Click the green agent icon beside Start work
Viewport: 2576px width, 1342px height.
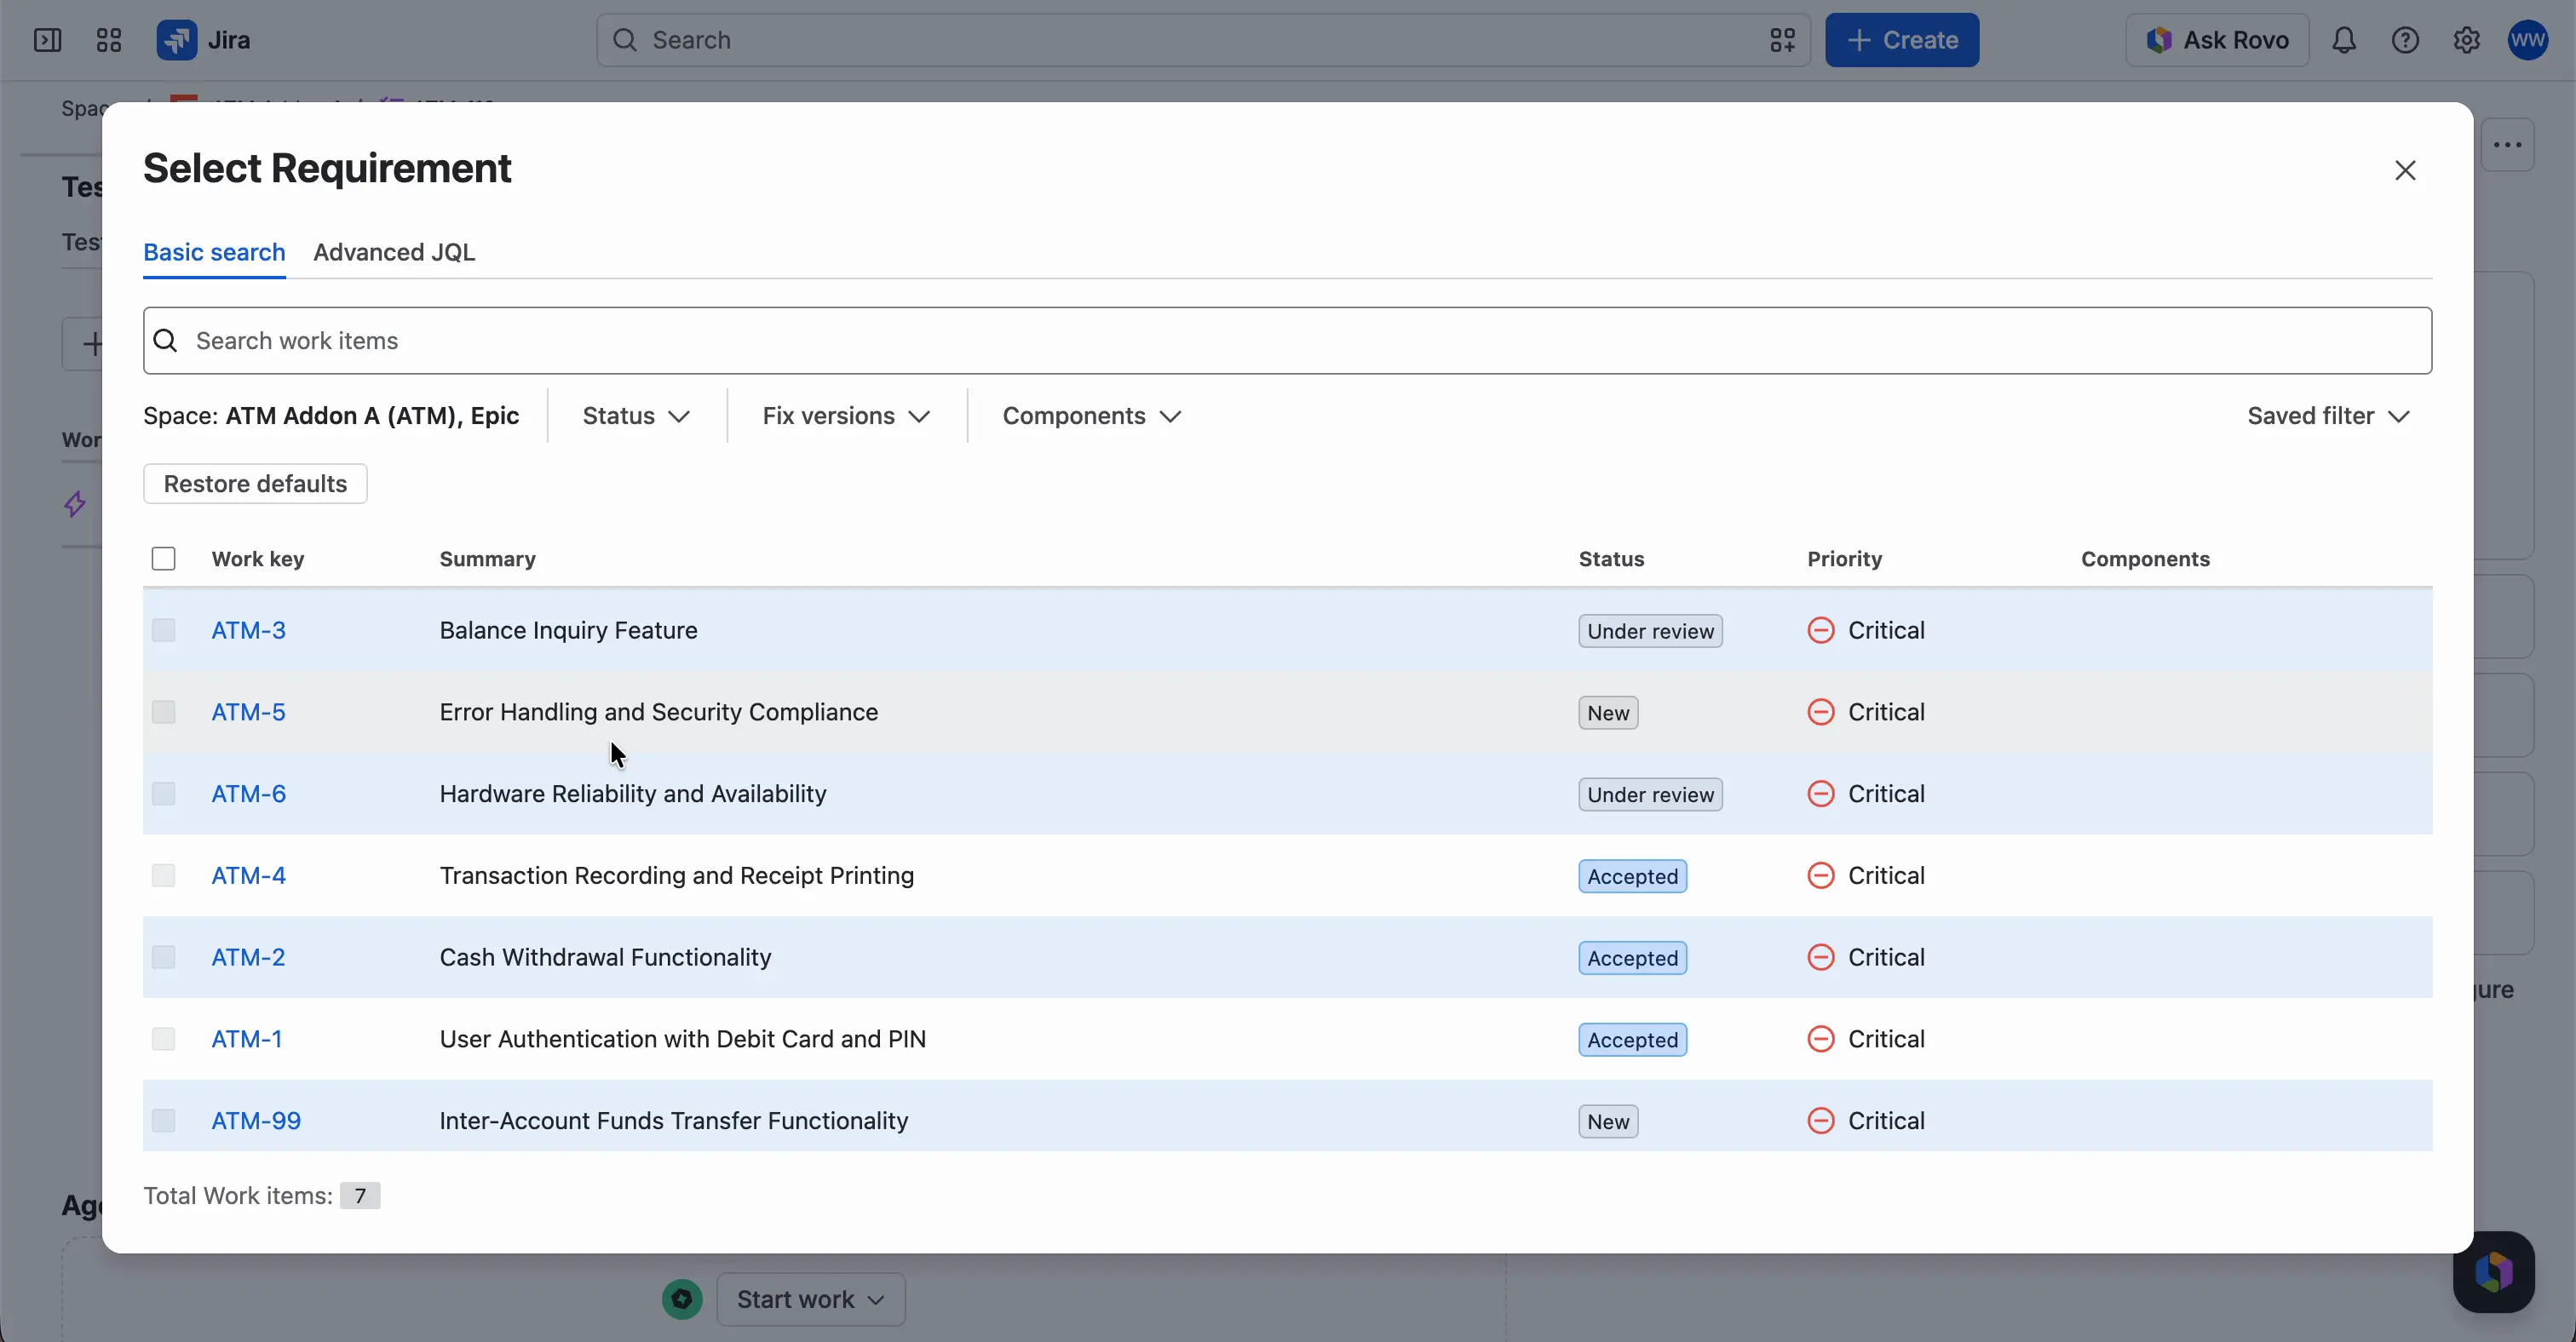pyautogui.click(x=682, y=1299)
